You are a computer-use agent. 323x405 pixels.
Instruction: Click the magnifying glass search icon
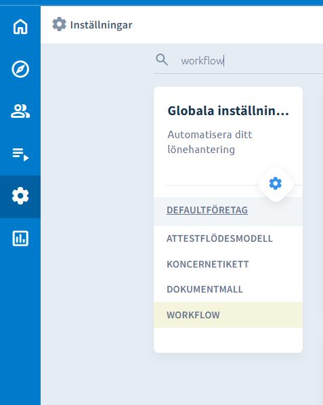(162, 60)
